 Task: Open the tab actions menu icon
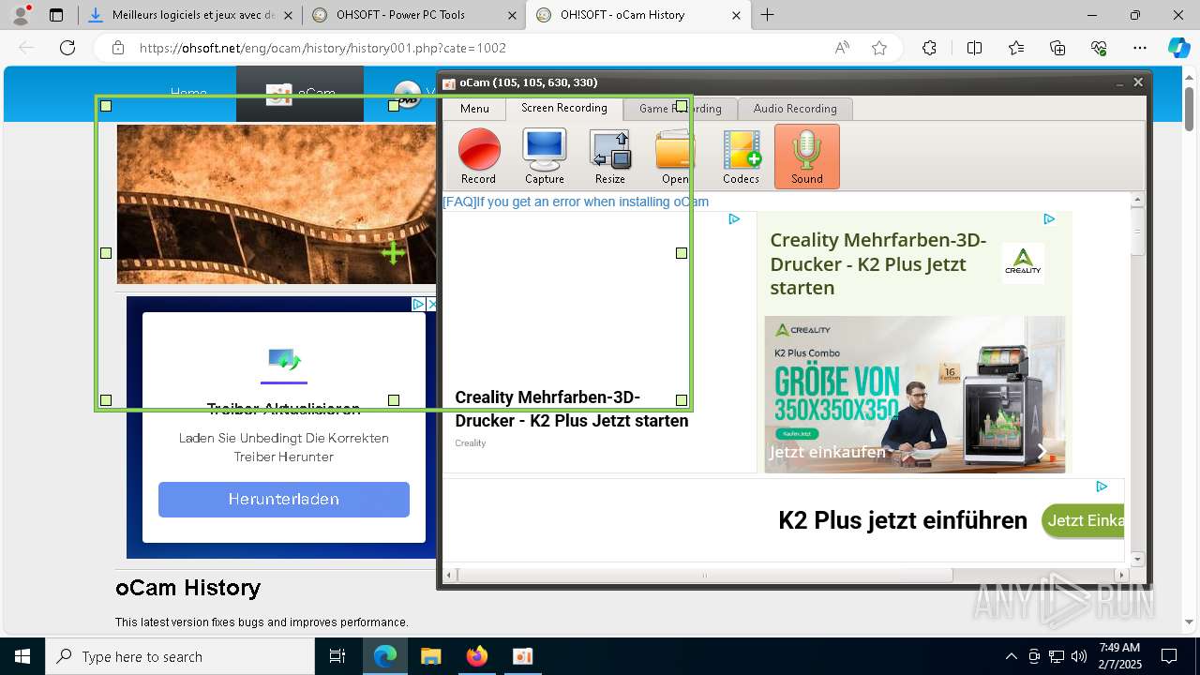pos(56,15)
